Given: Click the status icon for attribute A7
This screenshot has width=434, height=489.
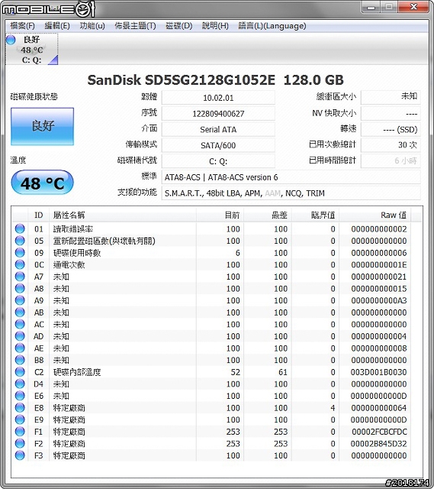Looking at the screenshot, I should (x=20, y=277).
